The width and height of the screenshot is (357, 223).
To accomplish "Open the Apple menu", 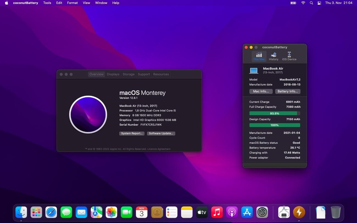I will 6,3.
